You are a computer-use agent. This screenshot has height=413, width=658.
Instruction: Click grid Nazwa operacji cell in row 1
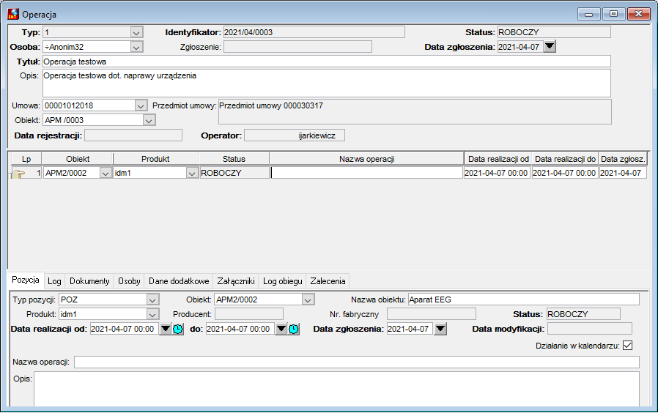click(x=367, y=173)
